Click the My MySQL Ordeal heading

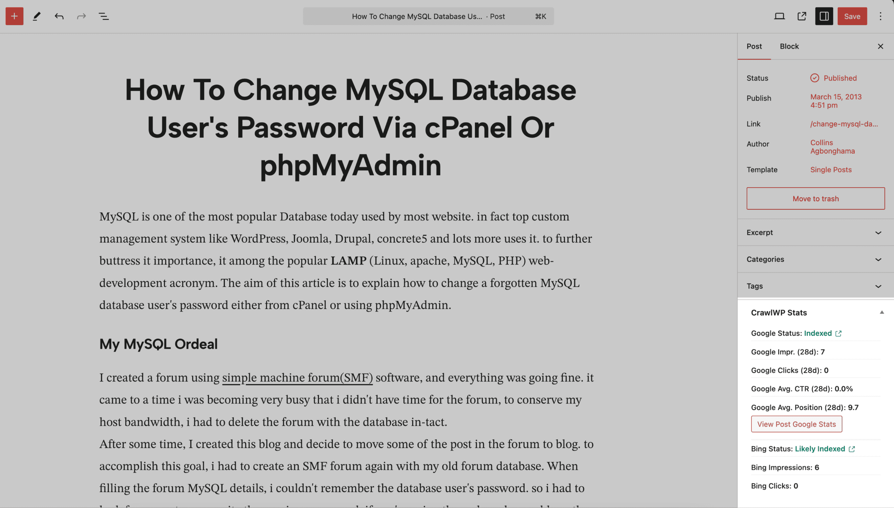coord(158,344)
